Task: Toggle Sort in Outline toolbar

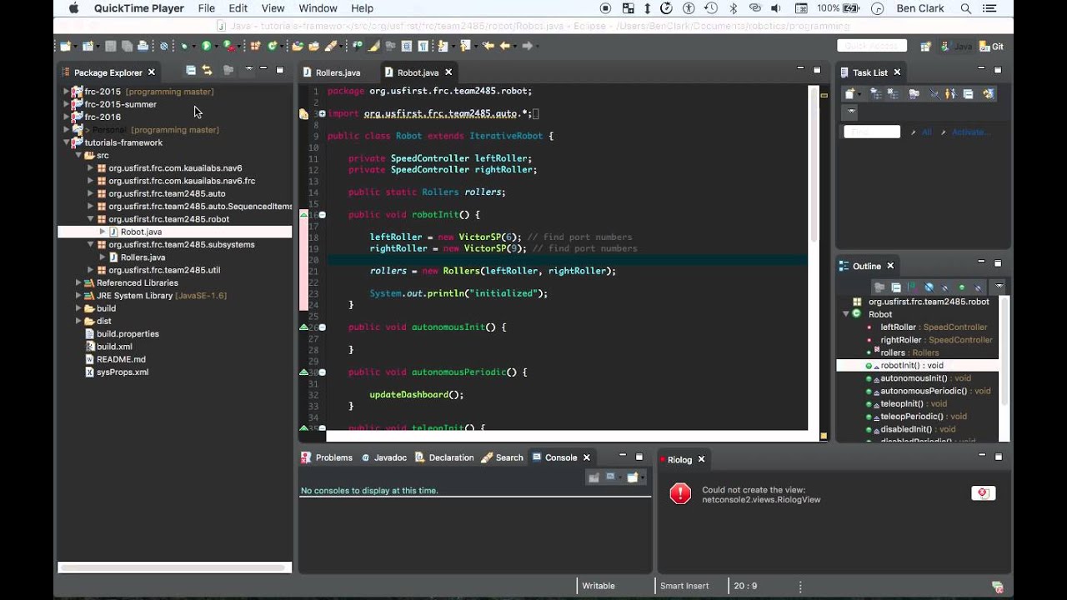Action: [x=913, y=287]
